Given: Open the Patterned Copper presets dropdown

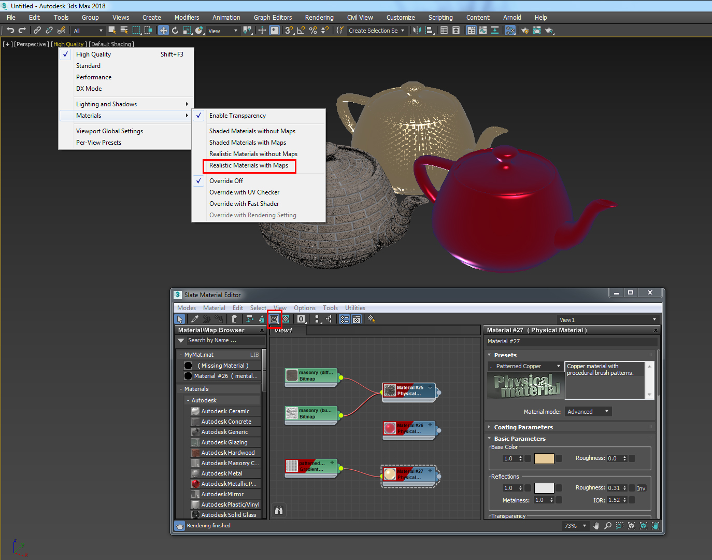Looking at the screenshot, I should click(x=525, y=366).
